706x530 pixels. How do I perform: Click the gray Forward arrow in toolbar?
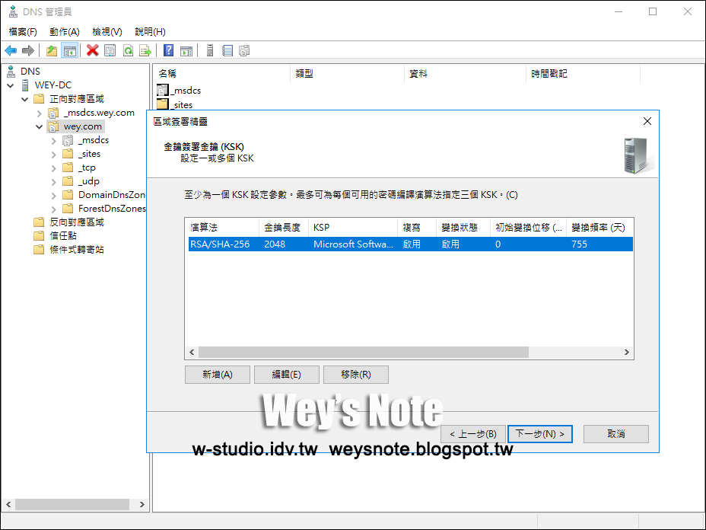click(28, 50)
